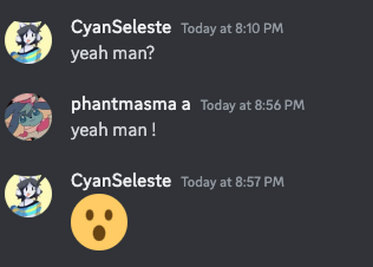
Task: View profile picture of the 'yeah man?' sender
Action: point(28,42)
